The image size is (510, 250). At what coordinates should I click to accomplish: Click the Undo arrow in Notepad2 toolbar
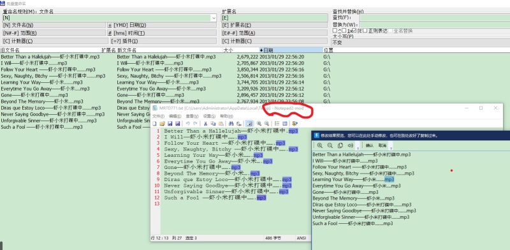(x=187, y=123)
